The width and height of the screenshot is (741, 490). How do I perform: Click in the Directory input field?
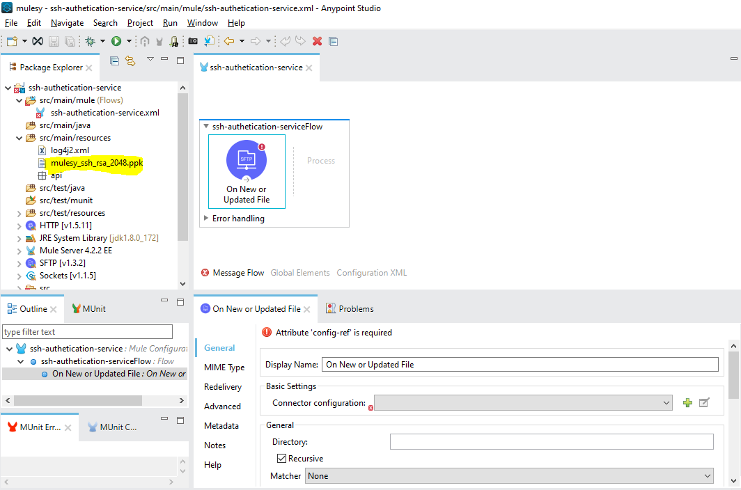(x=552, y=442)
